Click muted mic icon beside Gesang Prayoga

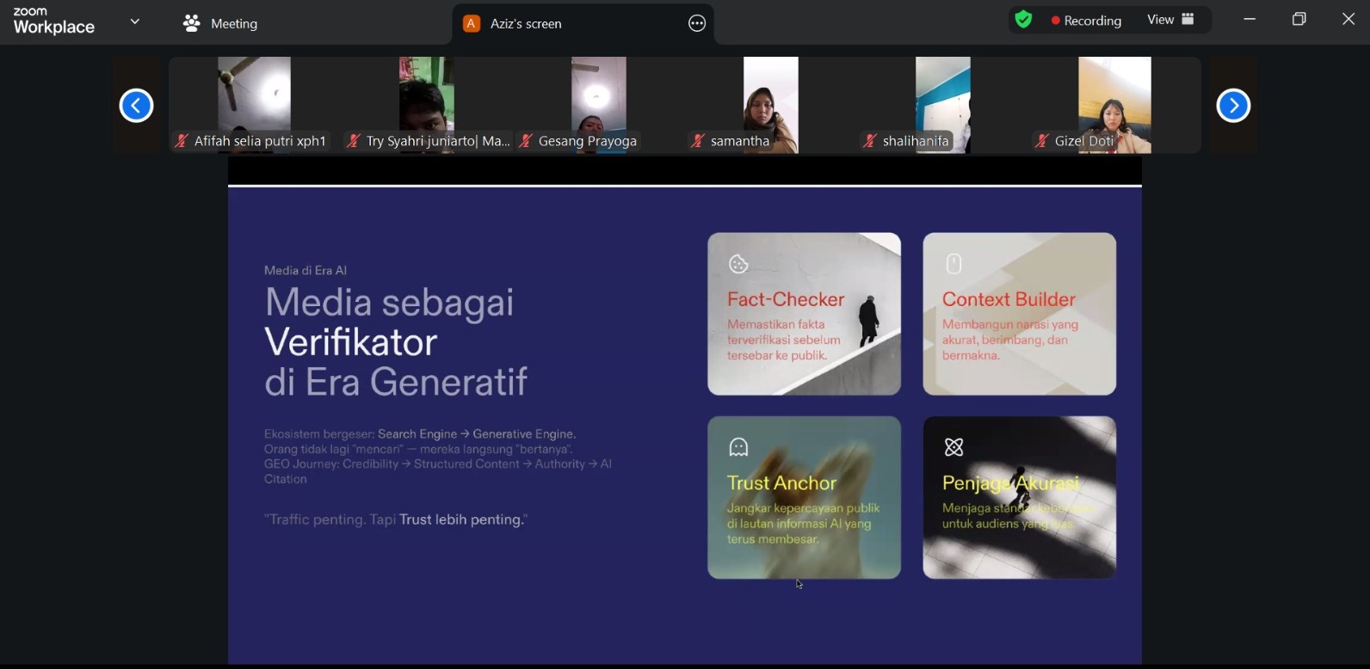pyautogui.click(x=525, y=141)
